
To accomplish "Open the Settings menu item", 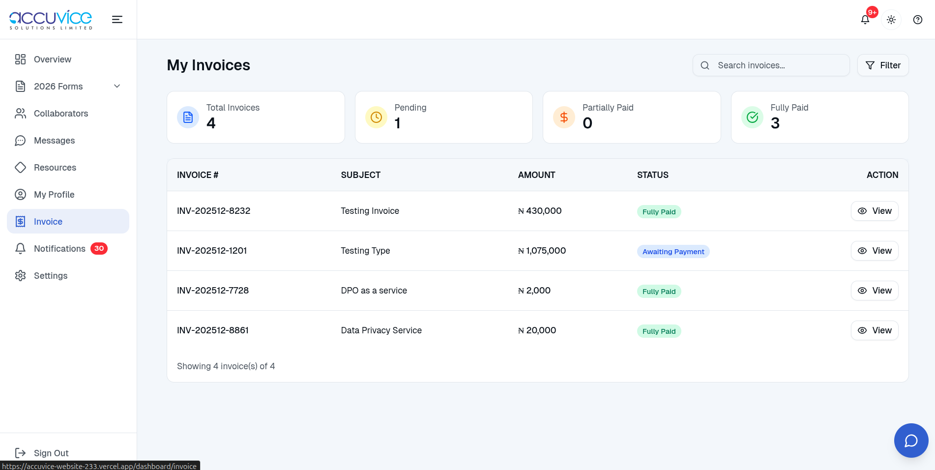I will pos(51,275).
